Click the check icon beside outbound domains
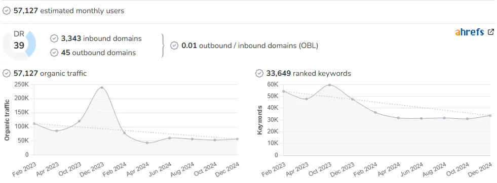Viewport: 497px width, 183px height. 54,53
